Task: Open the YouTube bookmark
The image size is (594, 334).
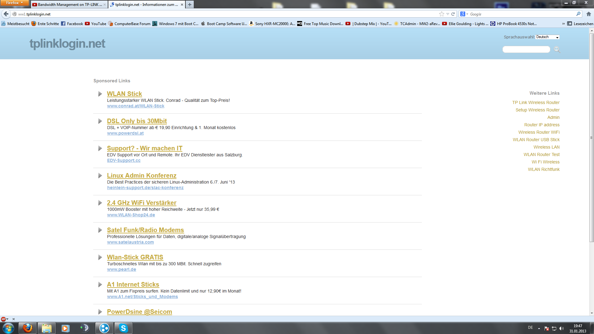Action: tap(96, 24)
